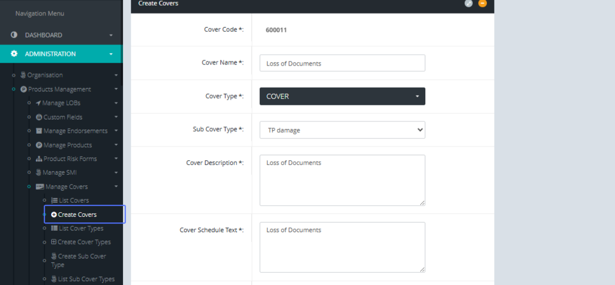The image size is (615, 285).
Task: Open the Sub Cover Type select box
Action: tap(342, 130)
